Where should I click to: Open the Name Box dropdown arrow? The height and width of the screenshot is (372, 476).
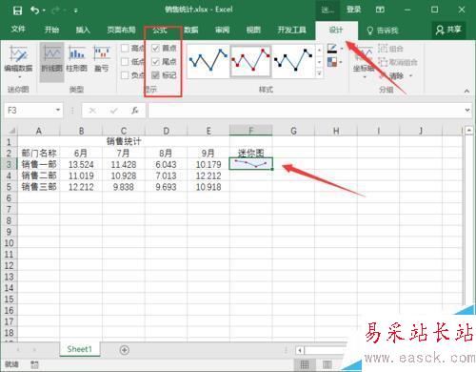pyautogui.click(x=58, y=111)
